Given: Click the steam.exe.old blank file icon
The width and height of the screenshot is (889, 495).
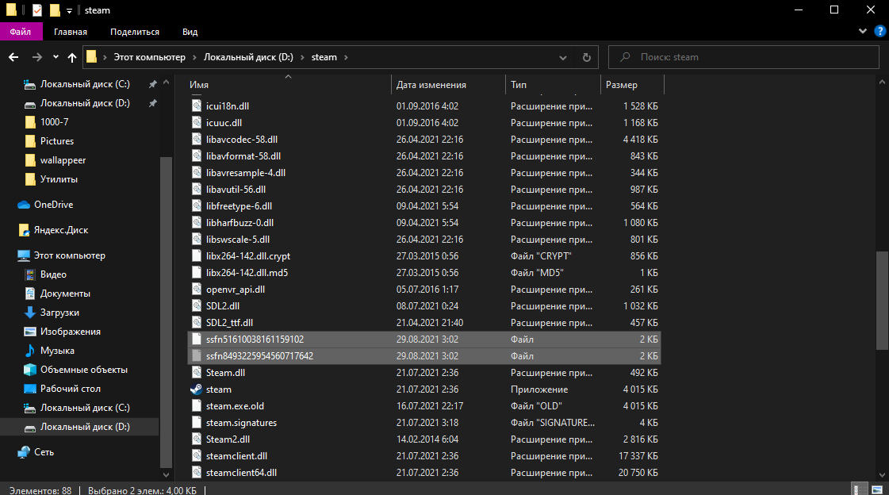Looking at the screenshot, I should click(196, 406).
